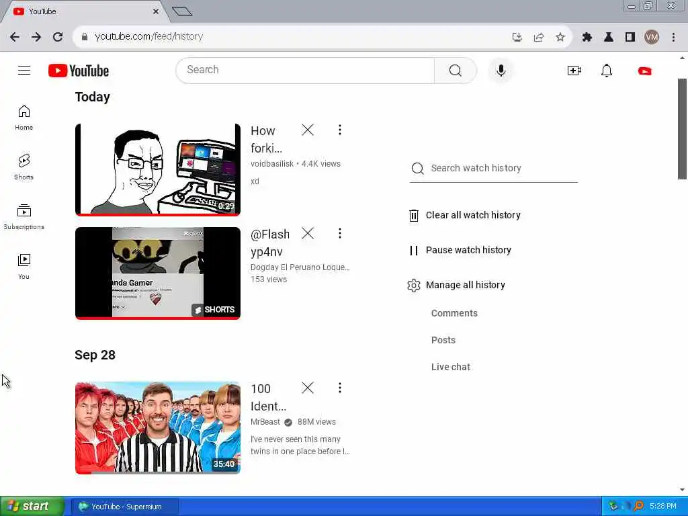The image size is (688, 516).
Task: Click the YouTube logo
Action: pyautogui.click(x=79, y=71)
